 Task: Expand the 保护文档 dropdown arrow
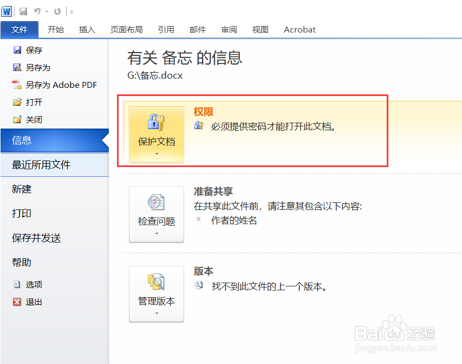click(157, 154)
